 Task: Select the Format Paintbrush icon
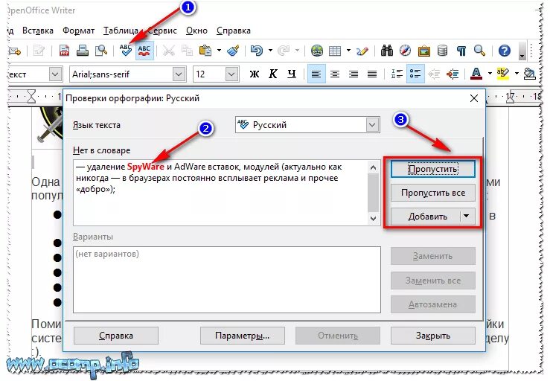click(x=233, y=51)
